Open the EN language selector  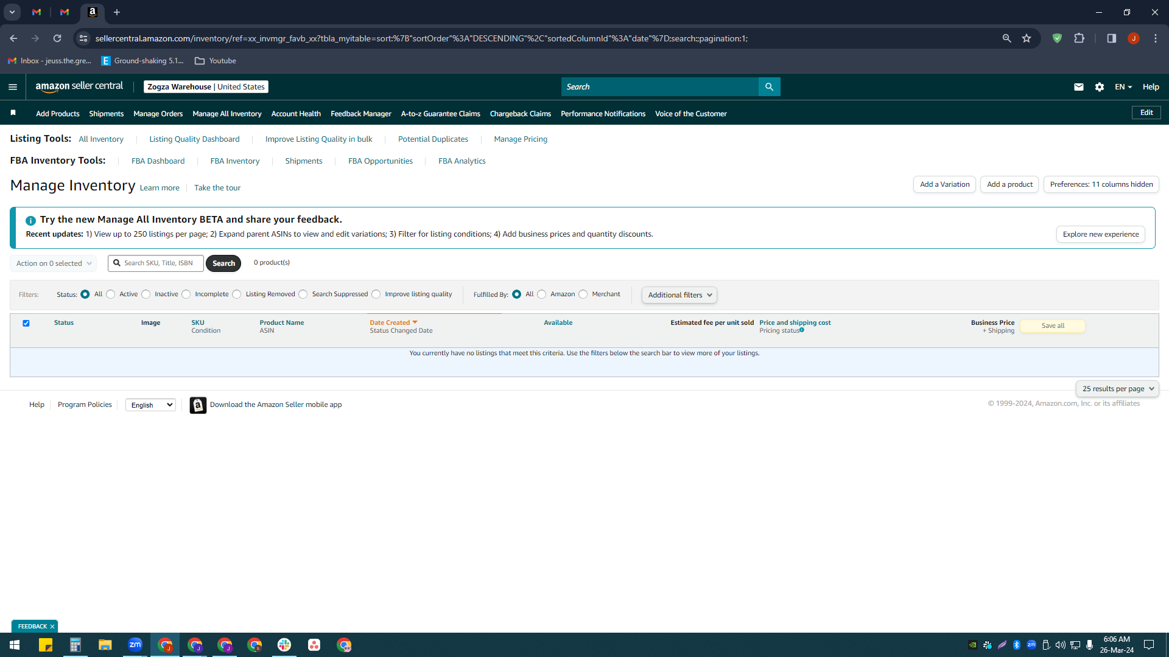[x=1123, y=87]
